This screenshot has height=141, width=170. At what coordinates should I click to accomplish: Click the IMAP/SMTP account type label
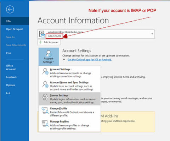[x=55, y=36]
